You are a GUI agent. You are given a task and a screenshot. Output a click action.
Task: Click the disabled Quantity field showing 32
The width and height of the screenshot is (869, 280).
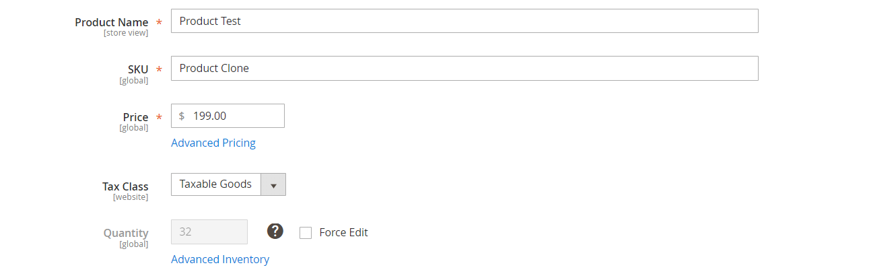[209, 232]
